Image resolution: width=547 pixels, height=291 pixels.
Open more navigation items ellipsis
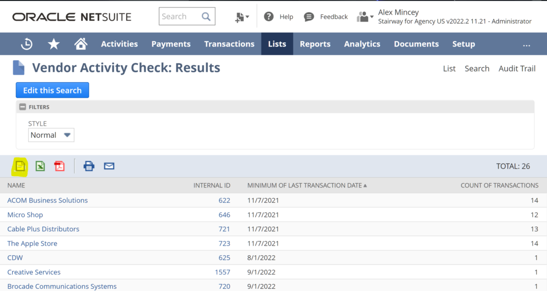coord(526,45)
